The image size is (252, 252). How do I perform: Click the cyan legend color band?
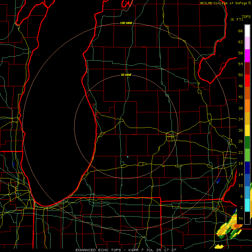pyautogui.click(x=247, y=205)
